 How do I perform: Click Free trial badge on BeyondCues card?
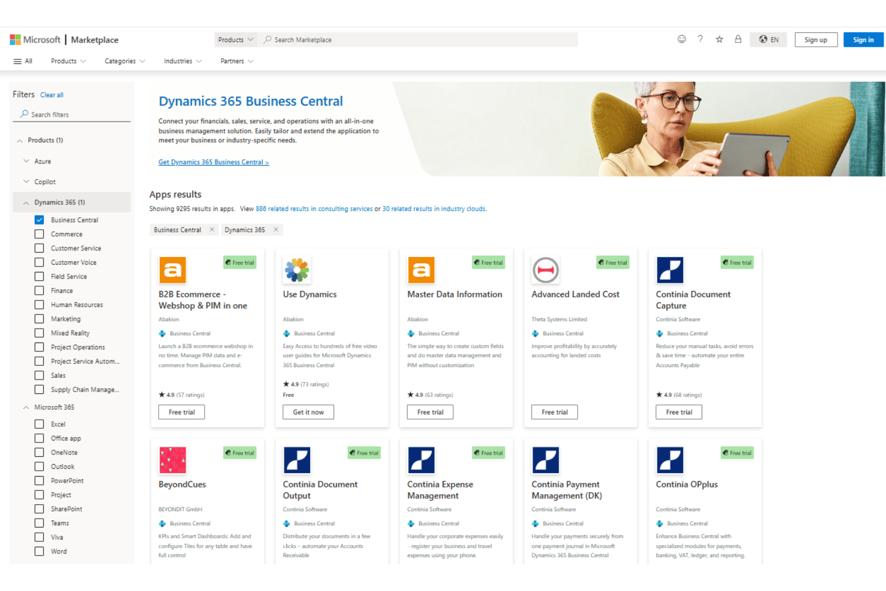[x=240, y=453]
